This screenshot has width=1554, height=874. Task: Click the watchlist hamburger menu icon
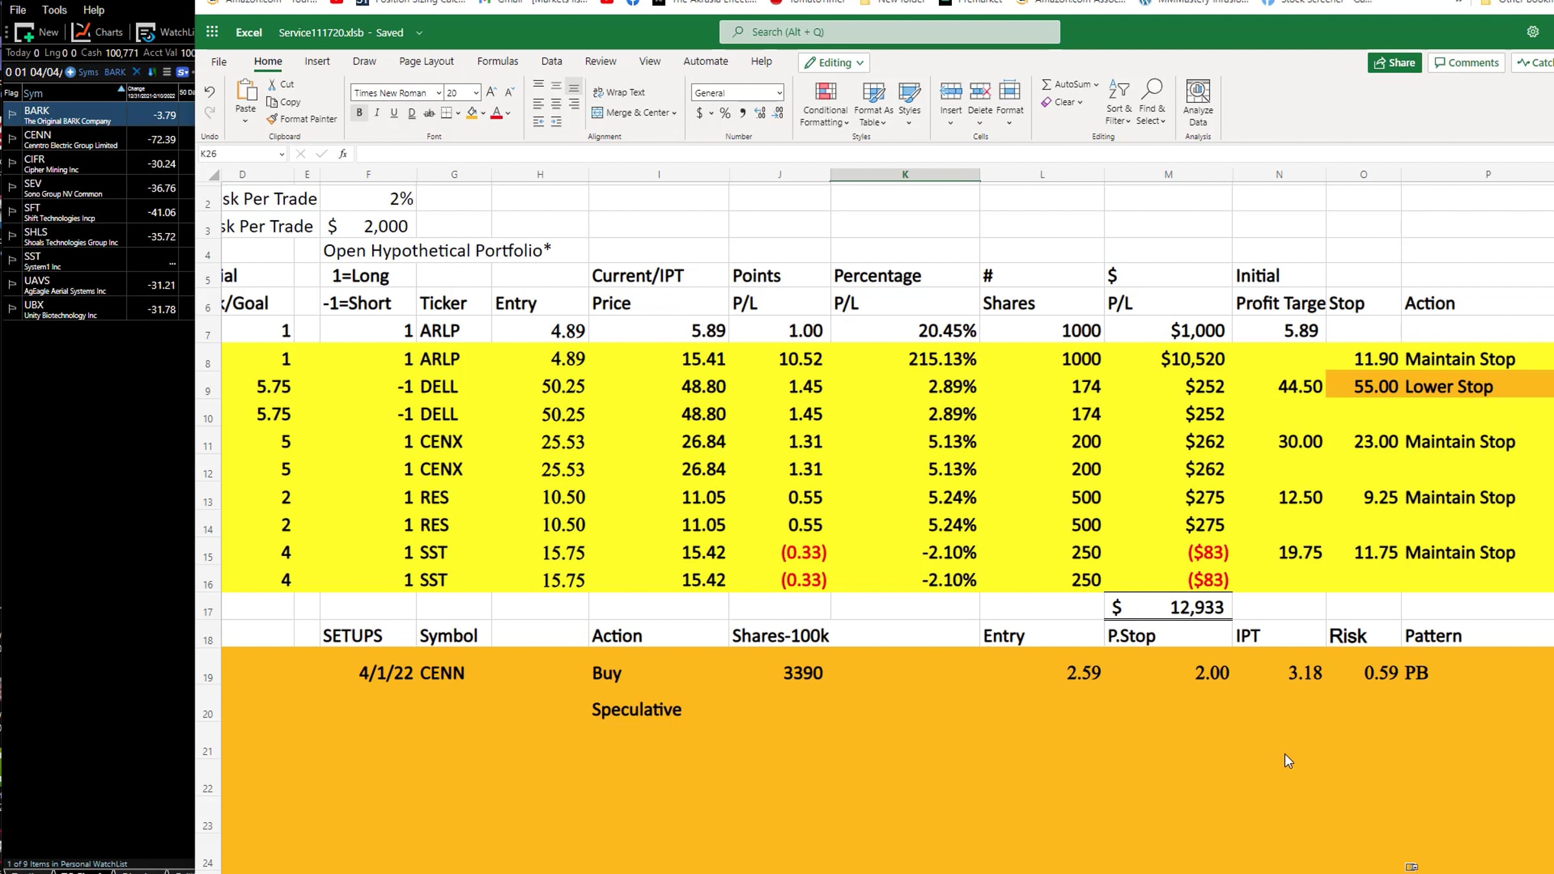click(x=167, y=72)
